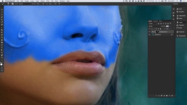Select the Move tool
The width and height of the screenshot is (187, 105).
pyautogui.click(x=2, y=10)
